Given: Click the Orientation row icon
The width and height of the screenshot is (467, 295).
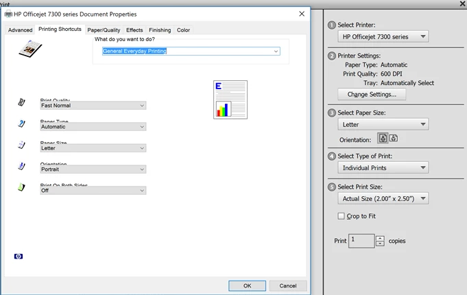Looking at the screenshot, I should click(21, 166).
